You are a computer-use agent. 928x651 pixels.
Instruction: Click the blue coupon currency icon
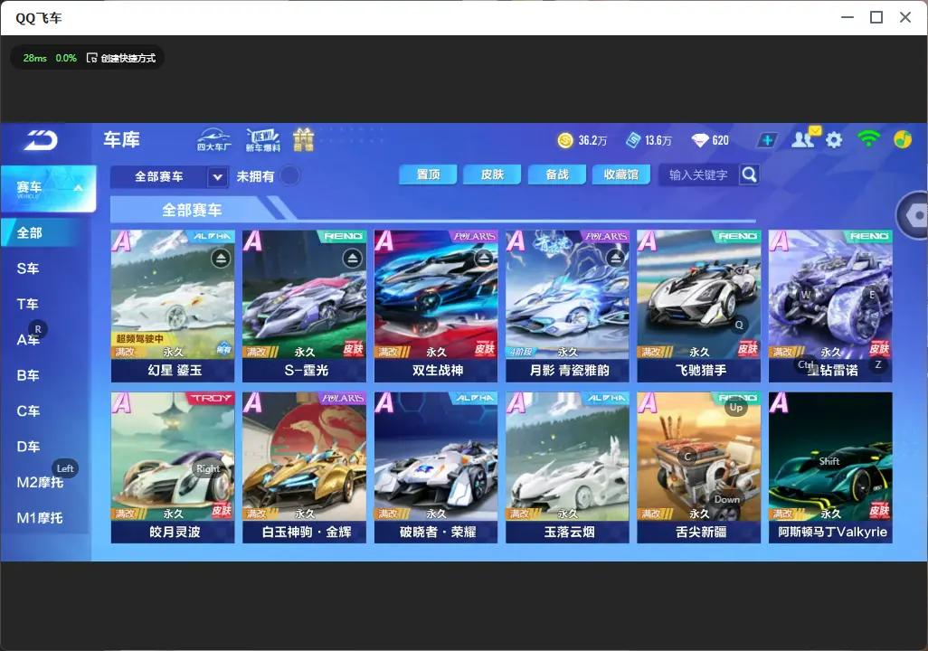tap(632, 140)
